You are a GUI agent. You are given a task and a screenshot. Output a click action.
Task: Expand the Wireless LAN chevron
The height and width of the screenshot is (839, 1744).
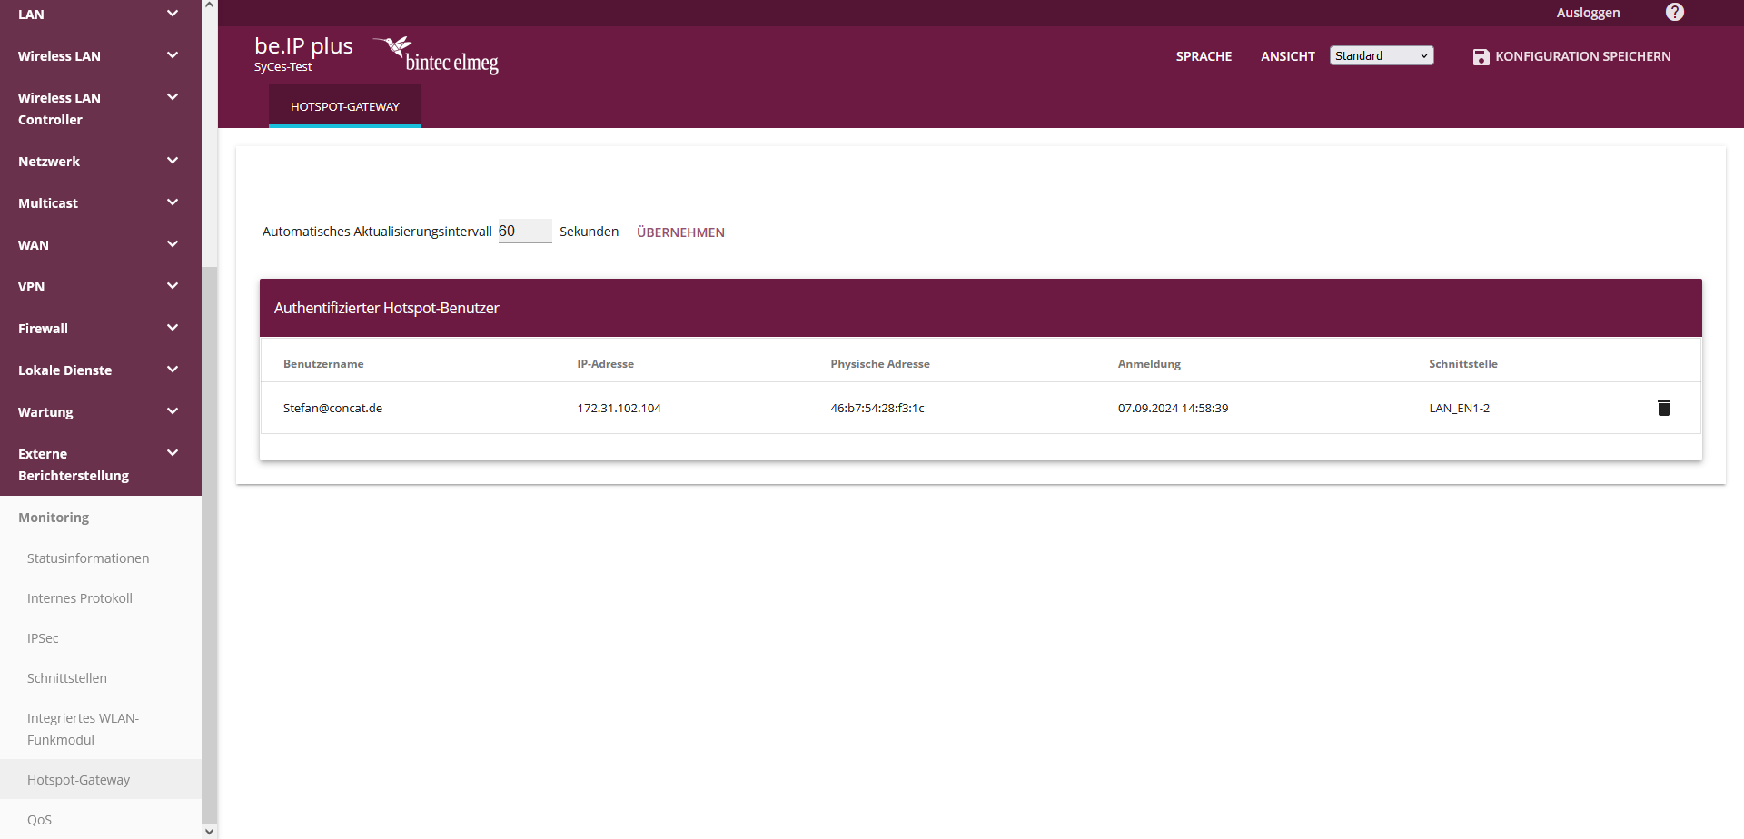173,55
